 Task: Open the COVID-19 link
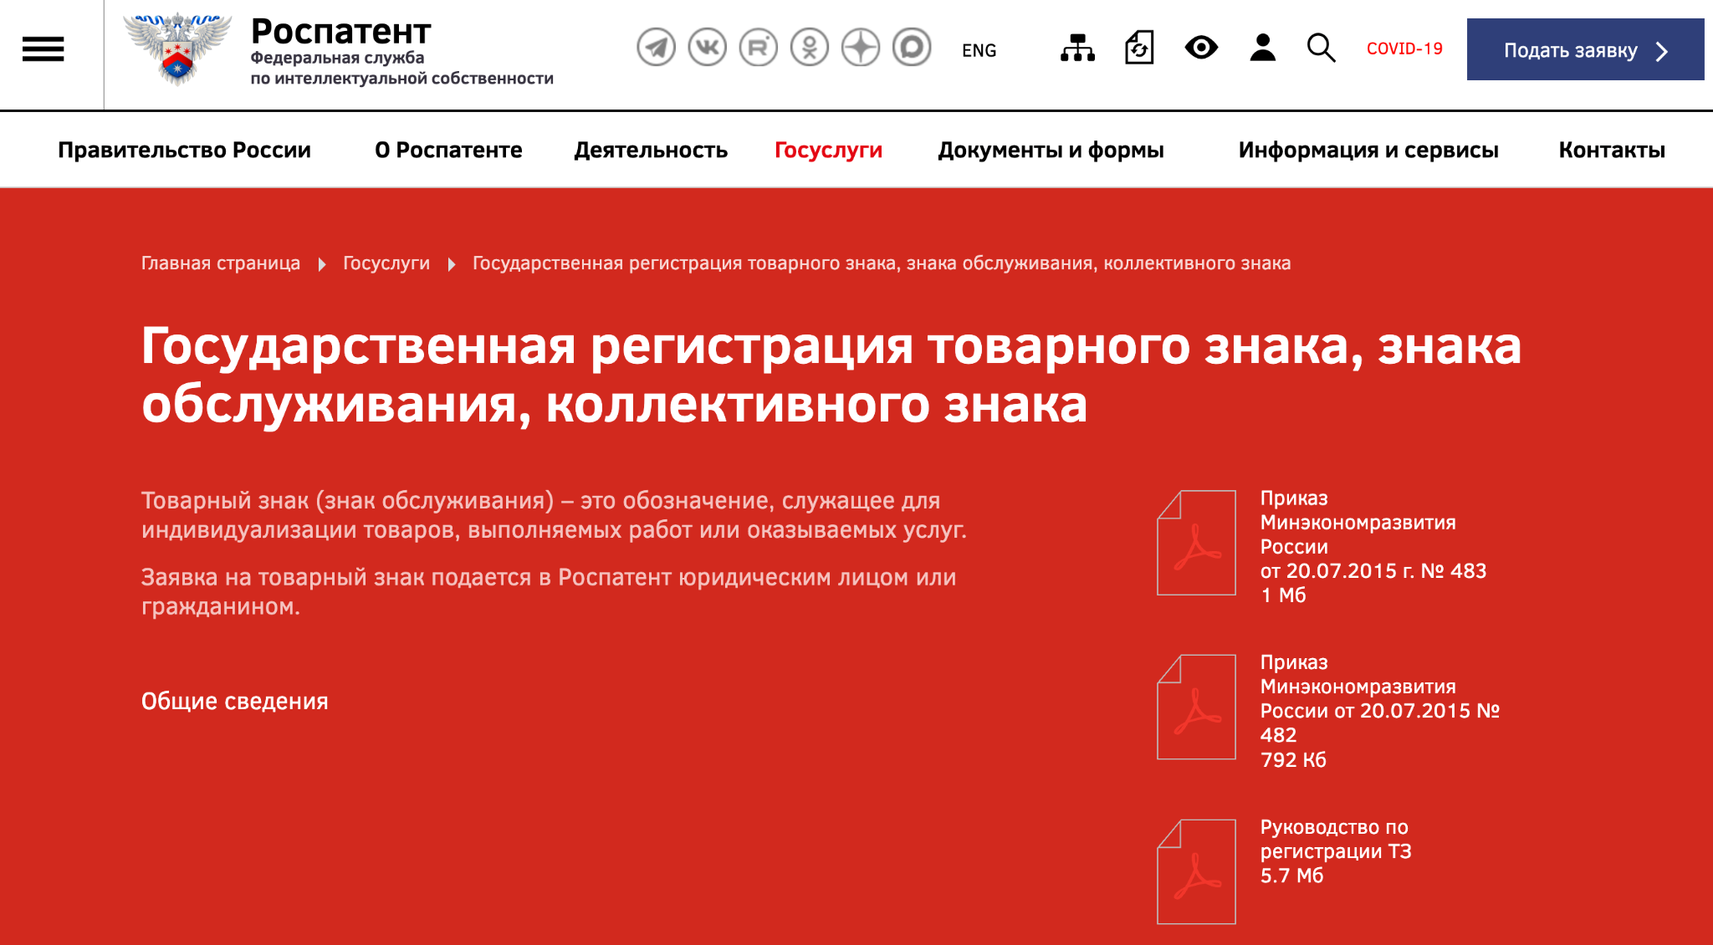pos(1404,49)
